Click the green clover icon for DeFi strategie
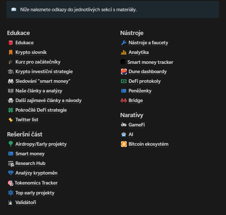This screenshot has width=226, height=215. point(11,110)
